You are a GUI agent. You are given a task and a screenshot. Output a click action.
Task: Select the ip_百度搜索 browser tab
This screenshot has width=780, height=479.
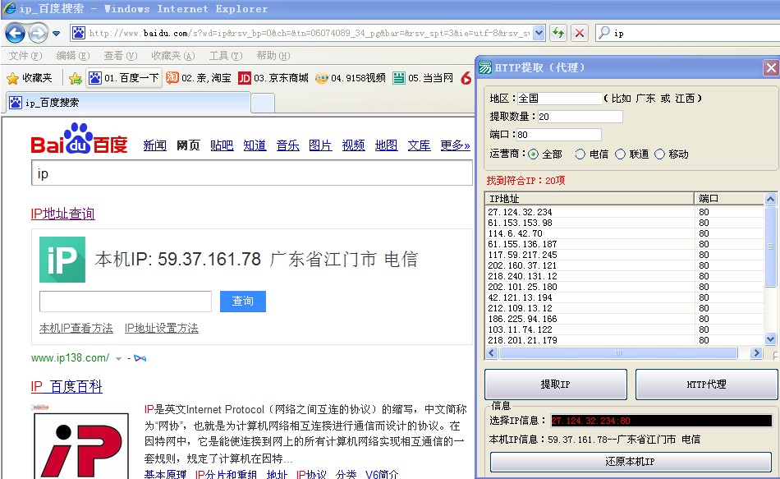click(128, 103)
